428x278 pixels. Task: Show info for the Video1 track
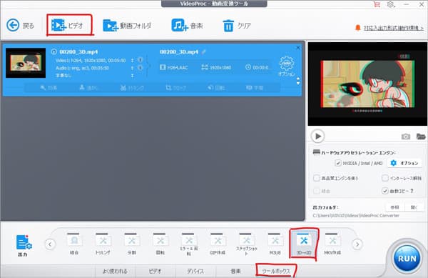point(140,60)
